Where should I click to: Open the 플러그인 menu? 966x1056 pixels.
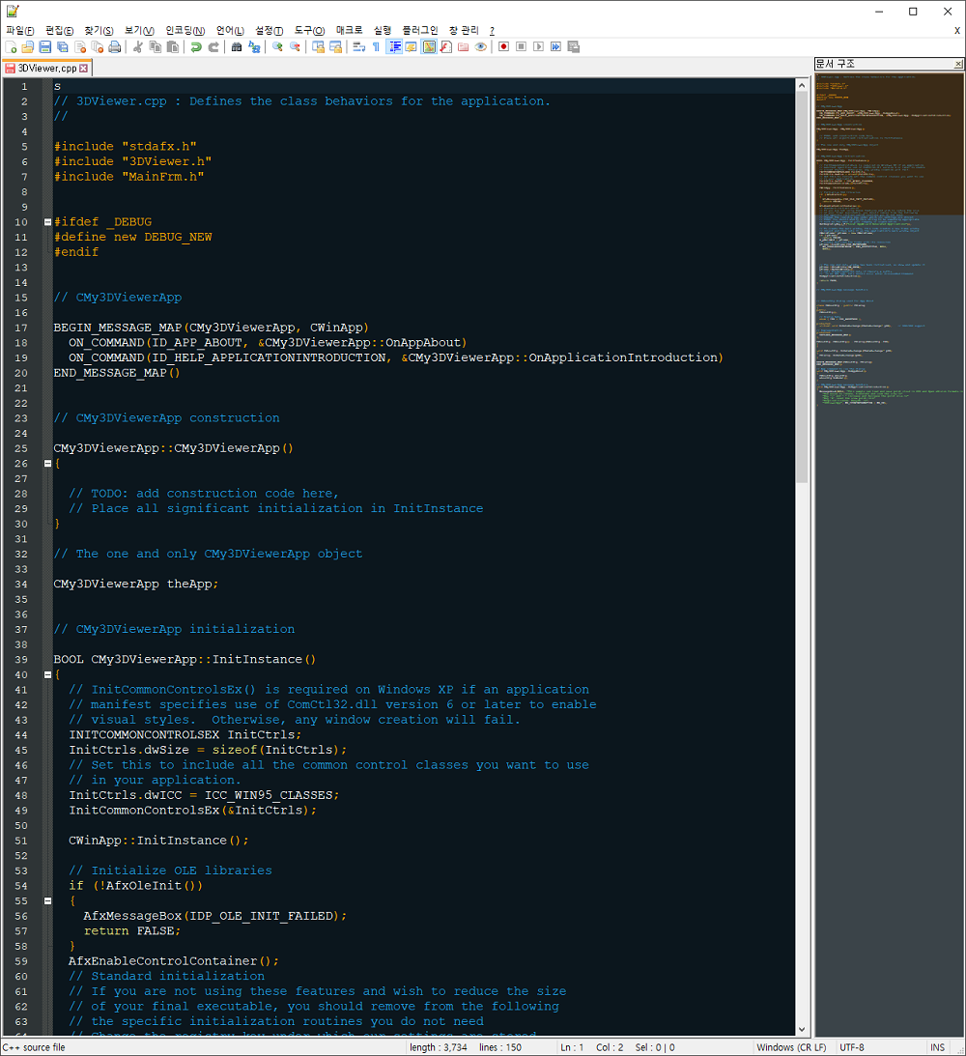tap(420, 30)
